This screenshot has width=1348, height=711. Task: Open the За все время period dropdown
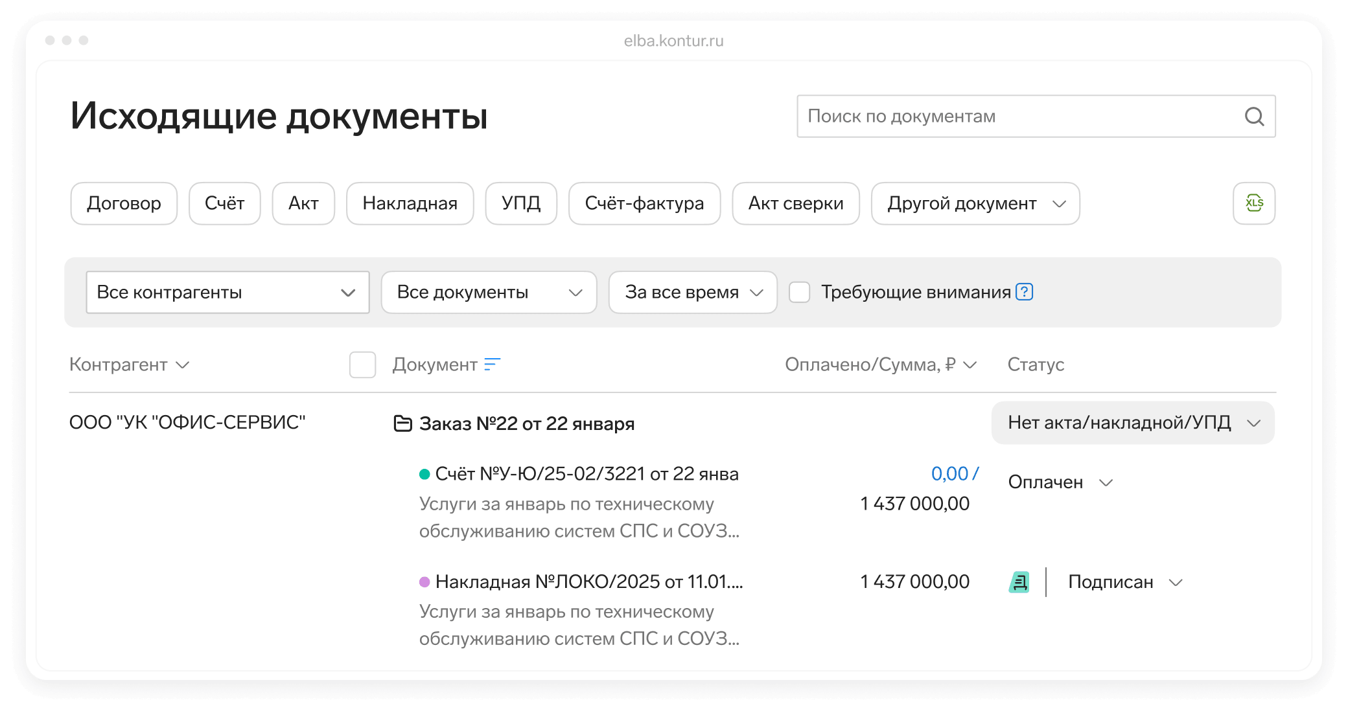pyautogui.click(x=692, y=292)
